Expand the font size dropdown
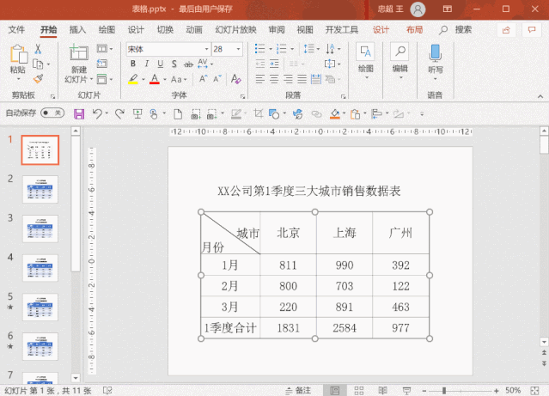Viewport: 549px width, 396px height. point(239,49)
